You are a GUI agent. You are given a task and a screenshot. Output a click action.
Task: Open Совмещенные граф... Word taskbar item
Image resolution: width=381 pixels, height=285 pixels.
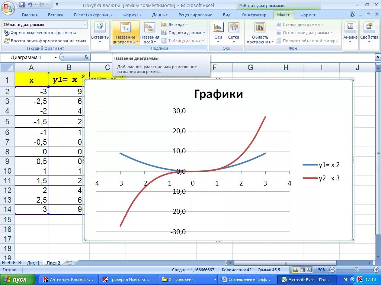tap(247, 280)
